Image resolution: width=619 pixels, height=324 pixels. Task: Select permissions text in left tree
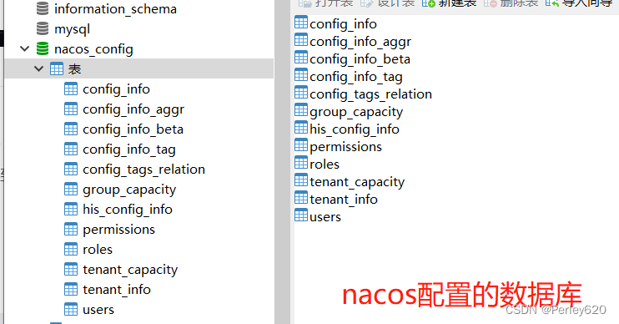(x=118, y=230)
